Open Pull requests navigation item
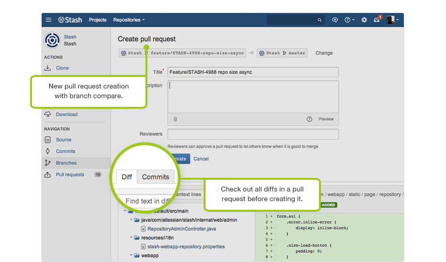 coord(70,175)
